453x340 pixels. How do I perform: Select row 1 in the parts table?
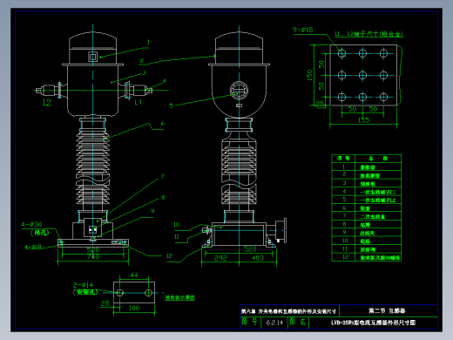pos(367,167)
